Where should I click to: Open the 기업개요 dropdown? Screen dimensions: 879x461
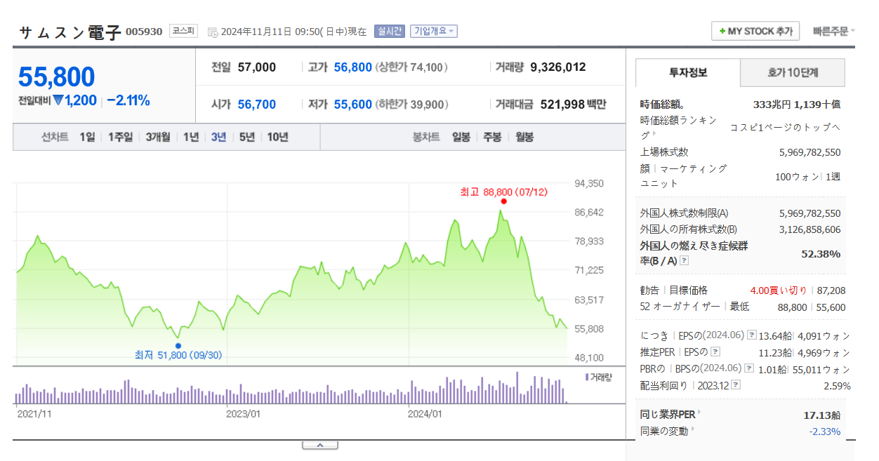tap(433, 32)
